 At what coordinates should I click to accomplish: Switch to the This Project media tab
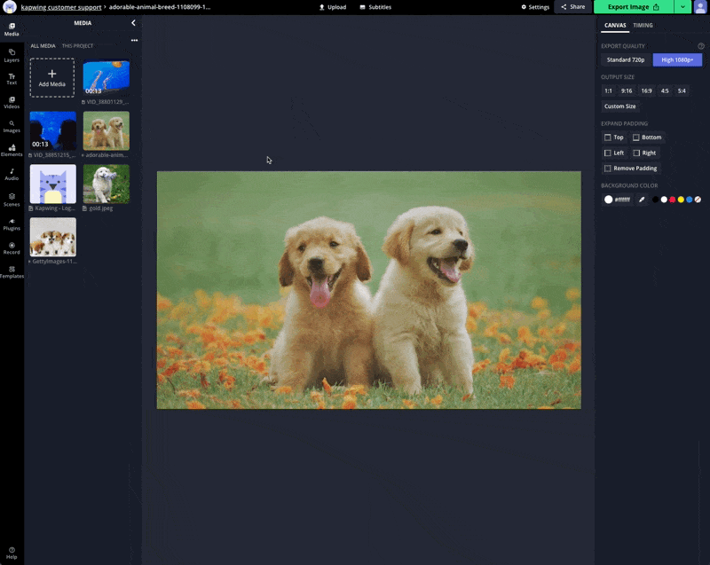[x=77, y=46]
